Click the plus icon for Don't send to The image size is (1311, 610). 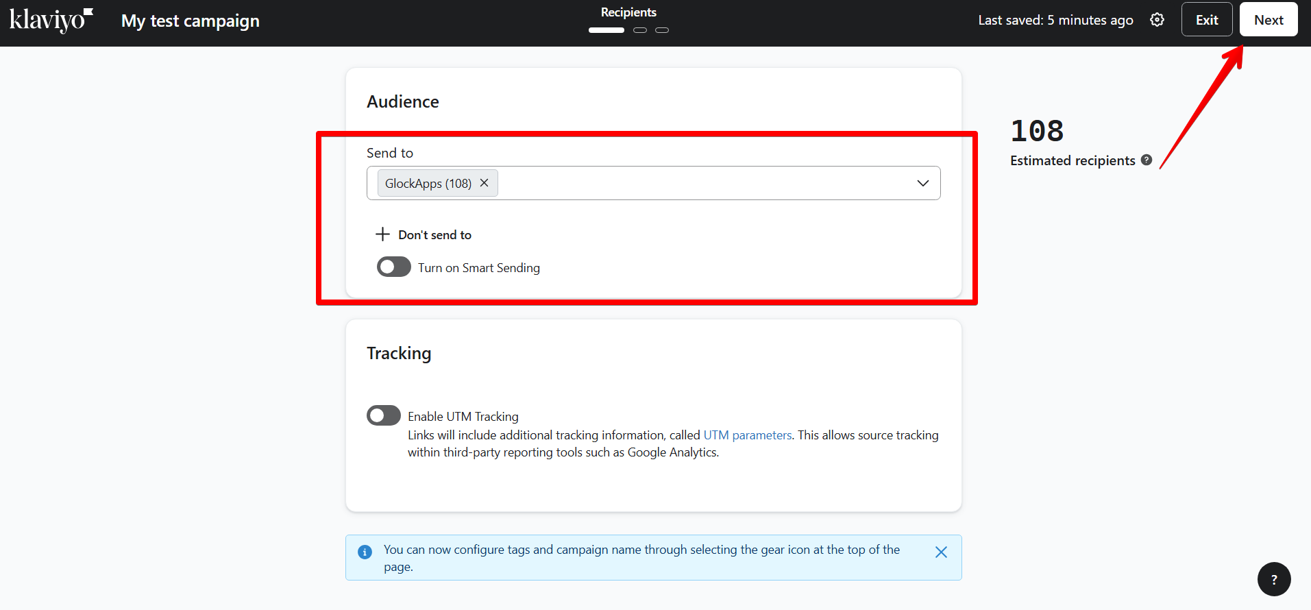pyautogui.click(x=382, y=234)
